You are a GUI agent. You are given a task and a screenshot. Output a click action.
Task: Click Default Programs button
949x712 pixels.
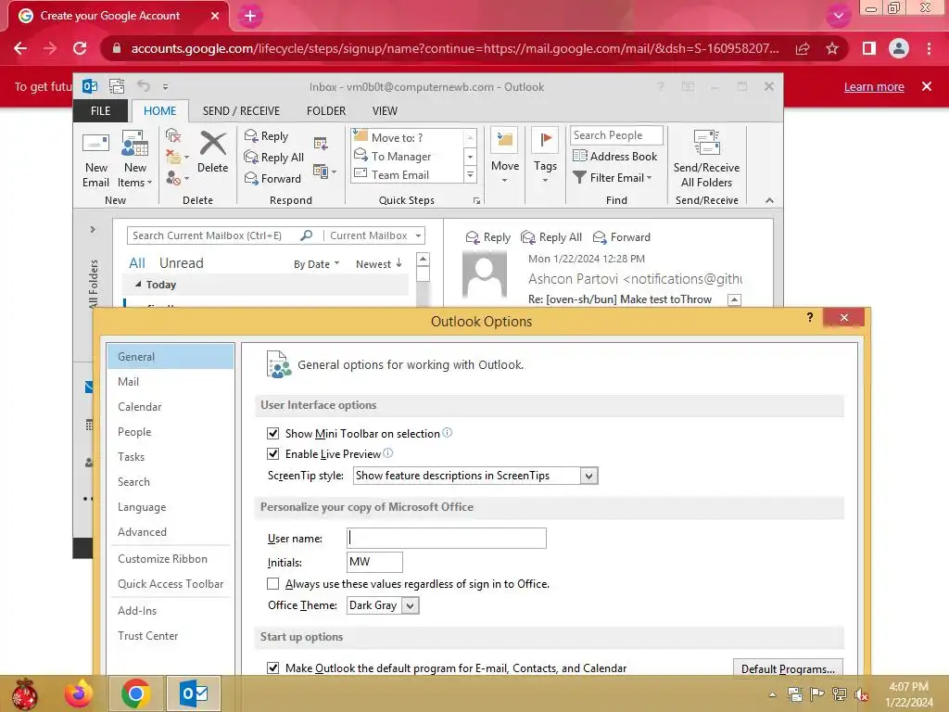coord(788,668)
